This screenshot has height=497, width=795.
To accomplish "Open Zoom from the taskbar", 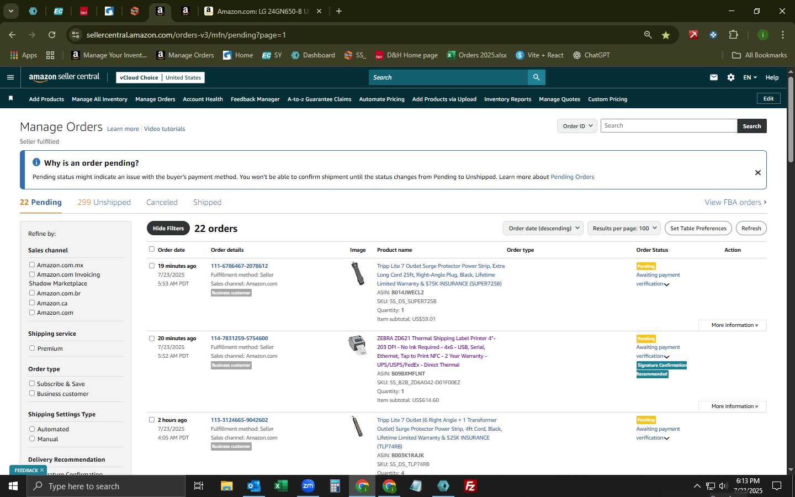I will pyautogui.click(x=308, y=486).
